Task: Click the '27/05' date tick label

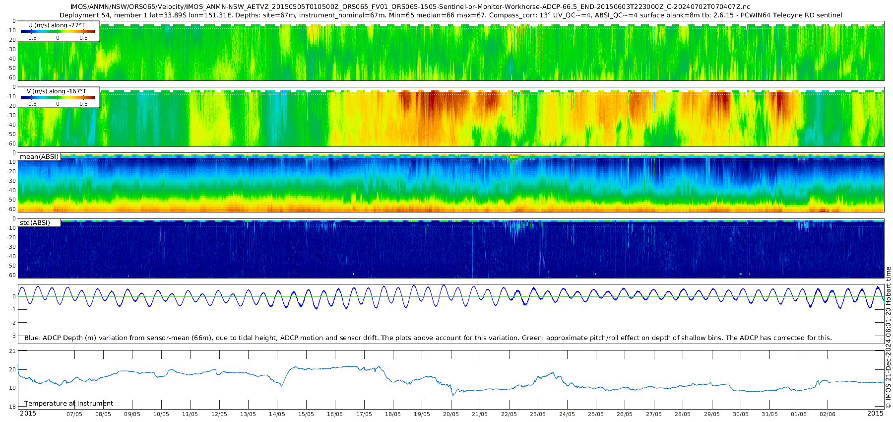Action: pos(654,414)
